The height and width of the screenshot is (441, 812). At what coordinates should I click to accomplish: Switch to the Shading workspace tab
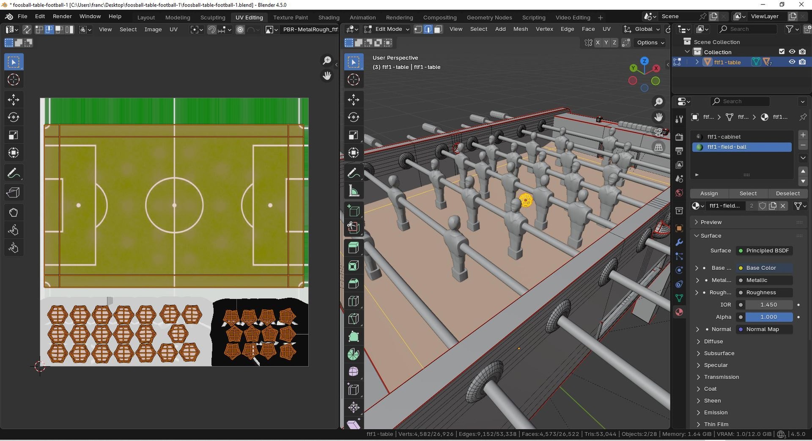click(x=329, y=17)
